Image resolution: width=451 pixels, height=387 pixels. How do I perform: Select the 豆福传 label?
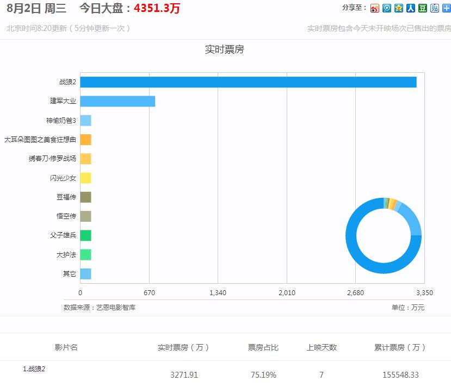point(66,197)
